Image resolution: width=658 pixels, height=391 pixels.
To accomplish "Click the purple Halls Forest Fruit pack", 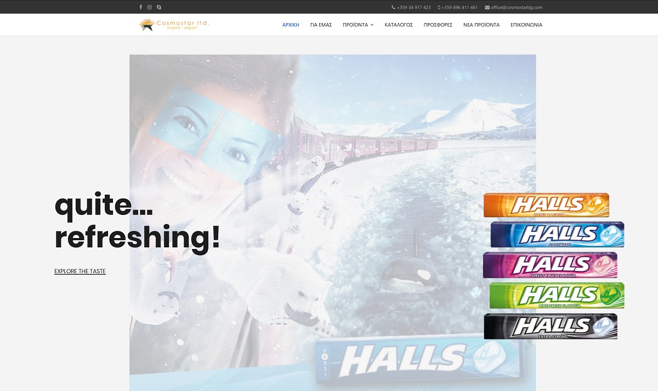I will [x=550, y=265].
